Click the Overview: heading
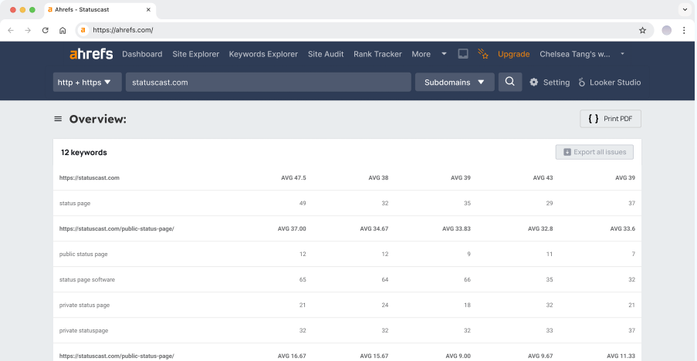Viewport: 697px width, 361px height. point(98,119)
